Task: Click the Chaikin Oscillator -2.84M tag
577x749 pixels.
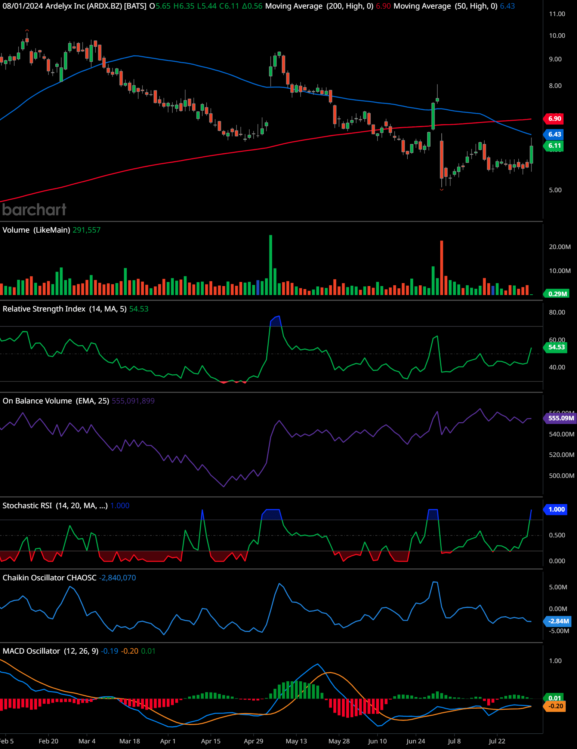Action: 558,621
